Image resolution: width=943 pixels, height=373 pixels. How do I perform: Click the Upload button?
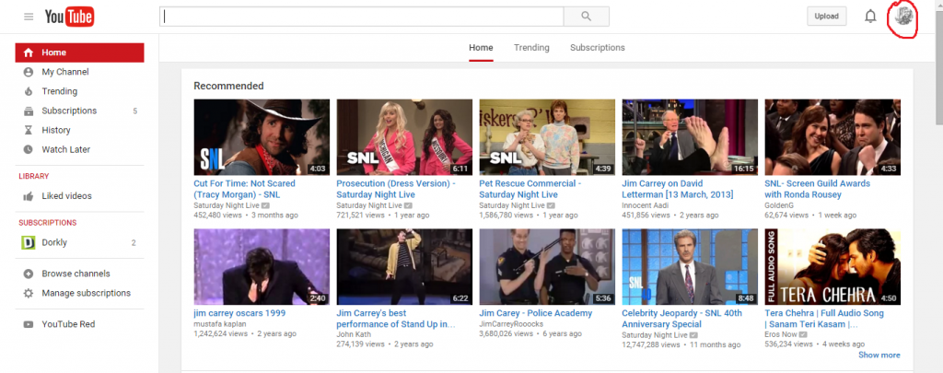point(826,17)
